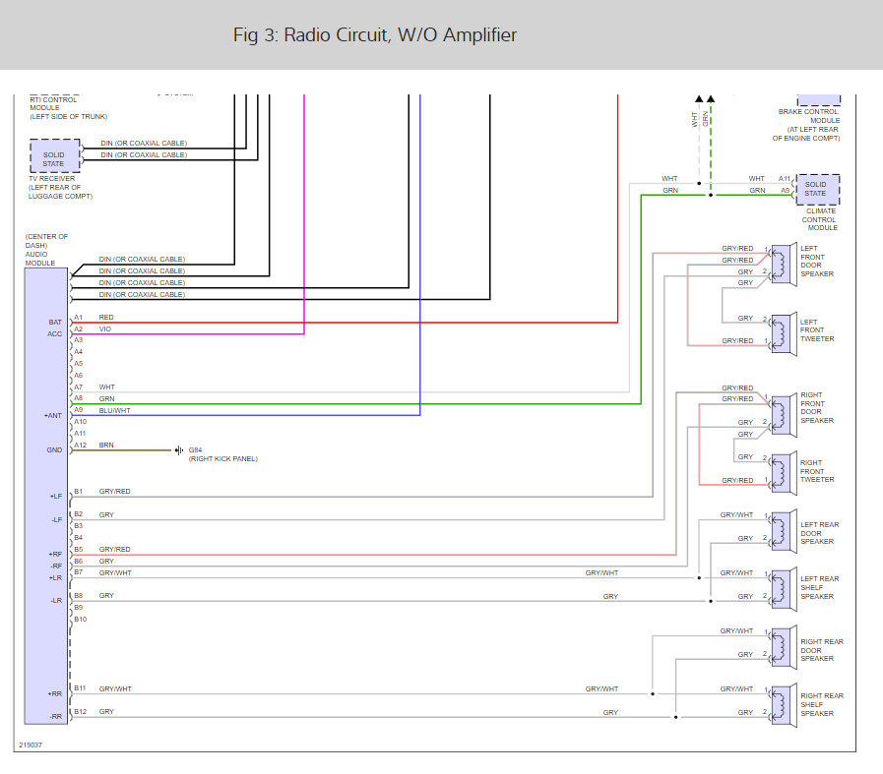Click the '(RIGHT KICK PANEL)' location text
The width and height of the screenshot is (883, 774).
[223, 459]
